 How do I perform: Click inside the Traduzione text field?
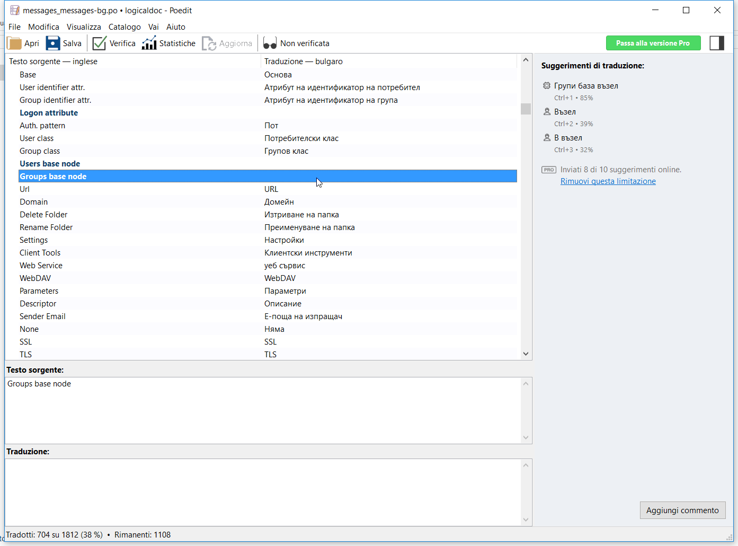pos(263,491)
